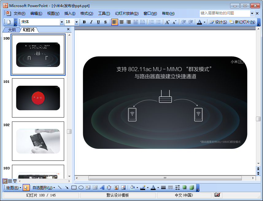
Task: Apply distributed text alignment
Action: pyautogui.click(x=136, y=22)
